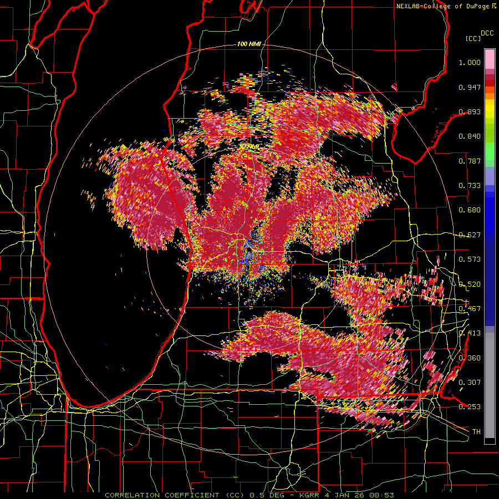The image size is (499, 499).
Task: Select the 0.947 legend value
Action: click(x=470, y=87)
